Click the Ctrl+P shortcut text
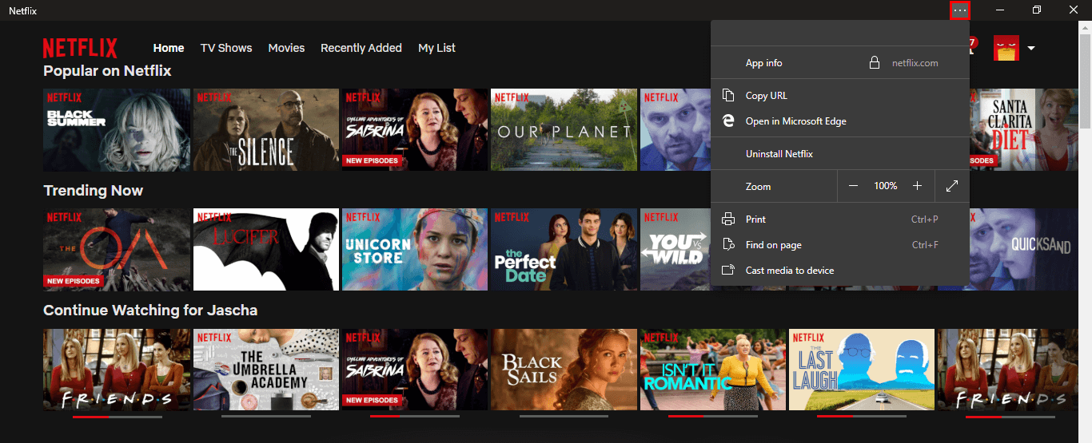Image resolution: width=1092 pixels, height=443 pixels. tap(924, 219)
